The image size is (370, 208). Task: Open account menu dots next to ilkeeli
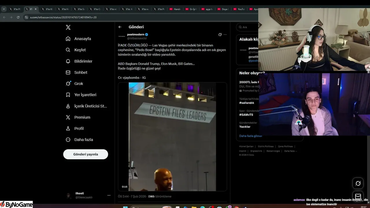[109, 195]
